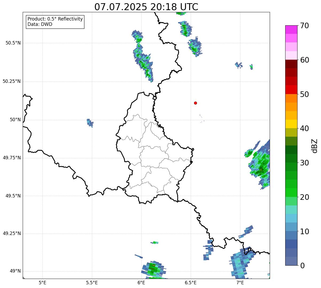
Task: Click the 50.25°N latitude label
Action: click(x=12, y=81)
